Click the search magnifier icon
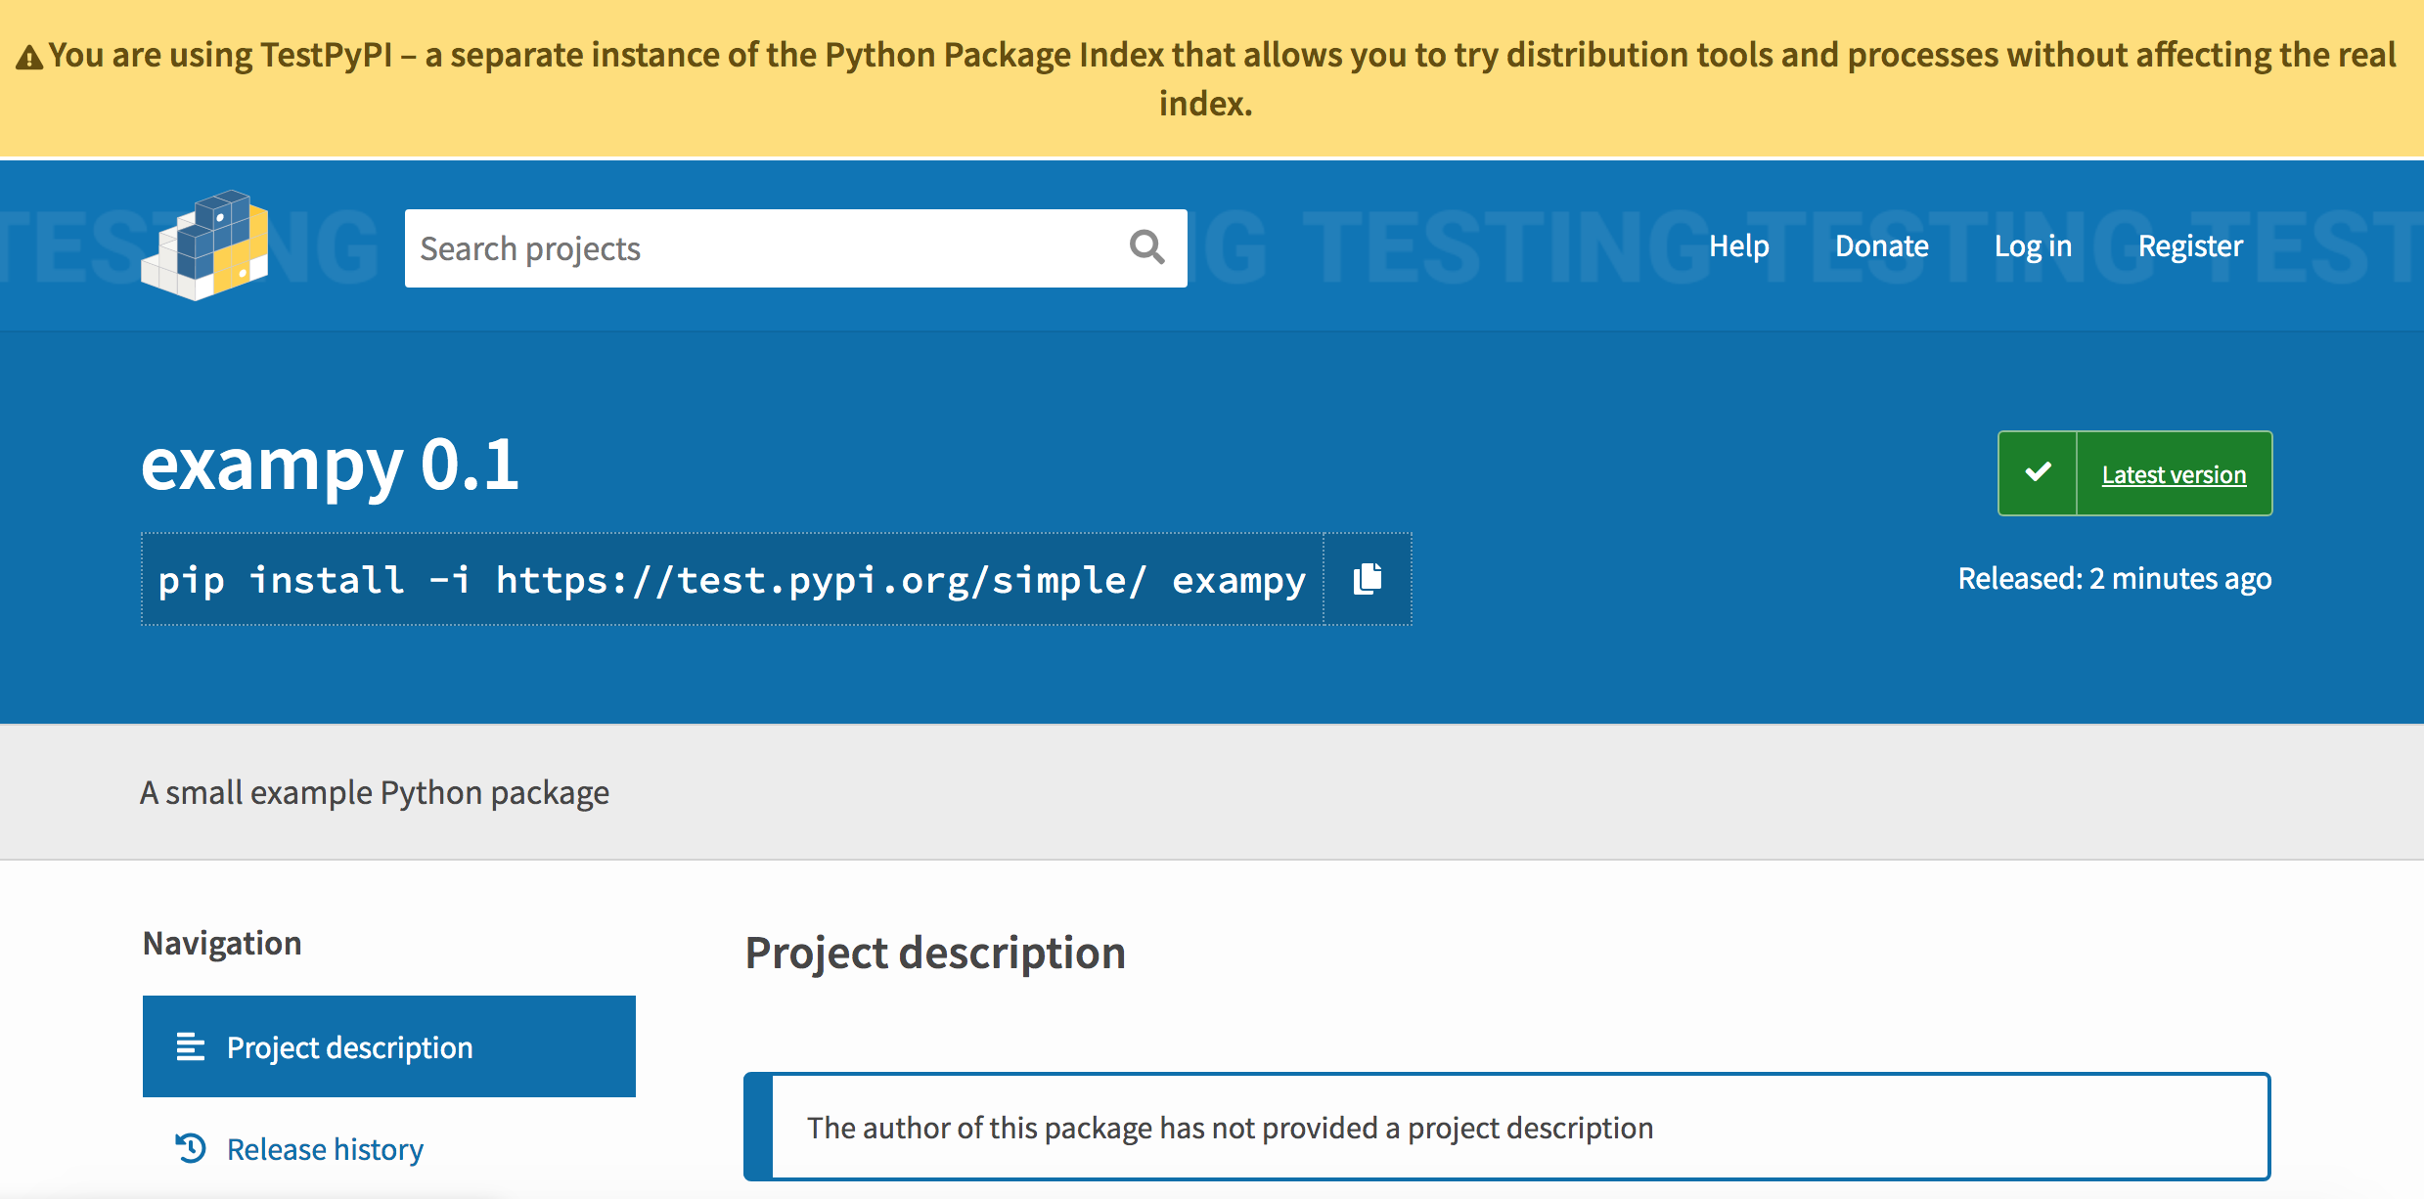2424x1199 pixels. coord(1146,247)
